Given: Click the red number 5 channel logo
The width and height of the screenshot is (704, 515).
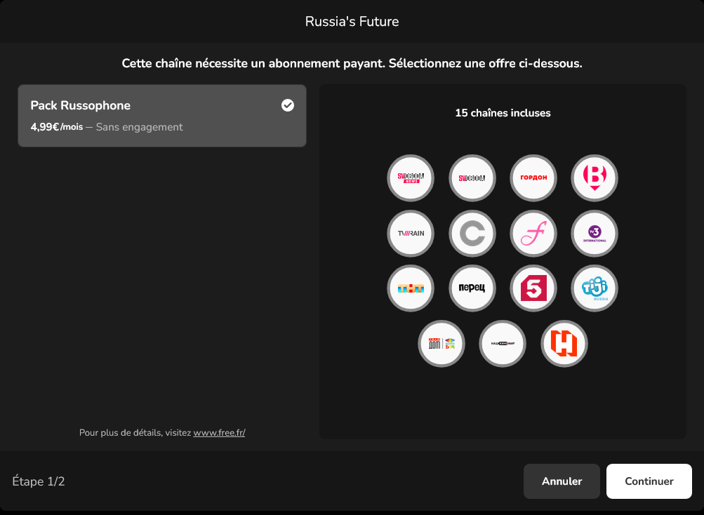Looking at the screenshot, I should click(x=533, y=288).
